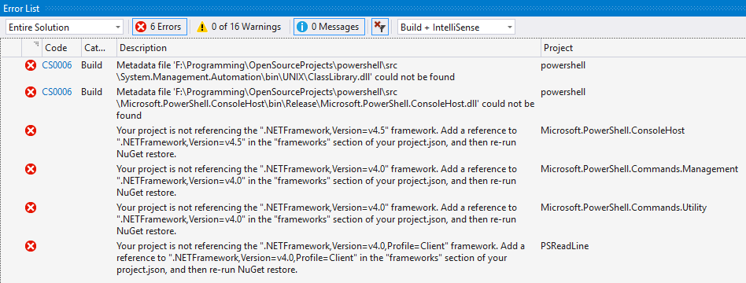746x283 pixels.
Task: Toggle the 6 Errors filter button
Action: (x=160, y=27)
